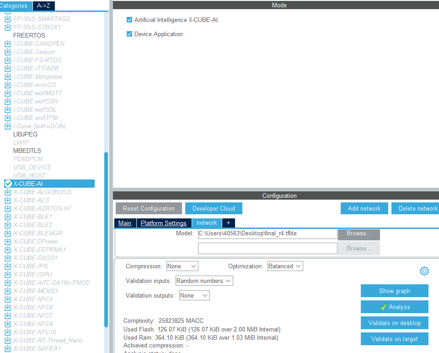Click download icon next to I-CUBE-Mongoose

coord(8,77)
